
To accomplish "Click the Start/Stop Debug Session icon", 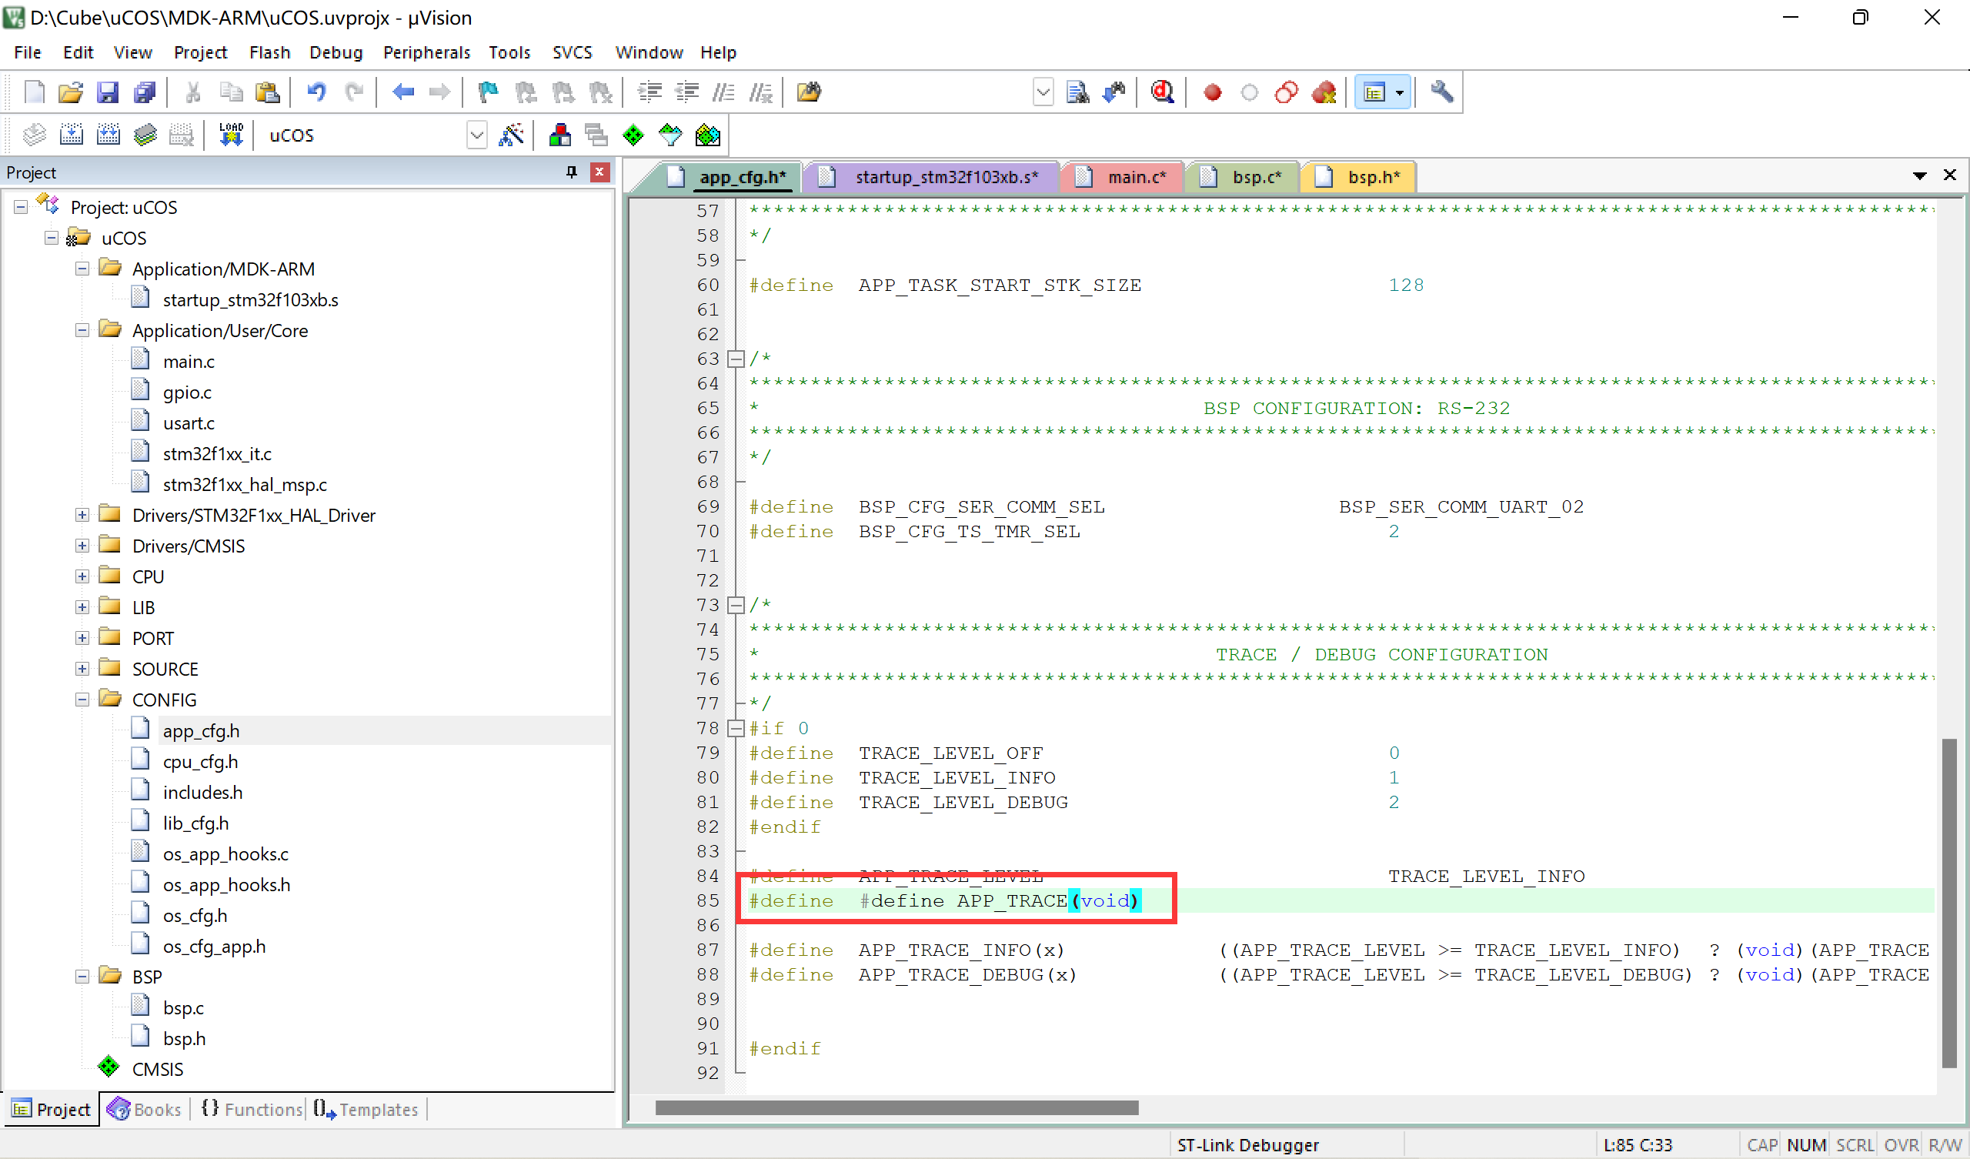I will pyautogui.click(x=1162, y=92).
